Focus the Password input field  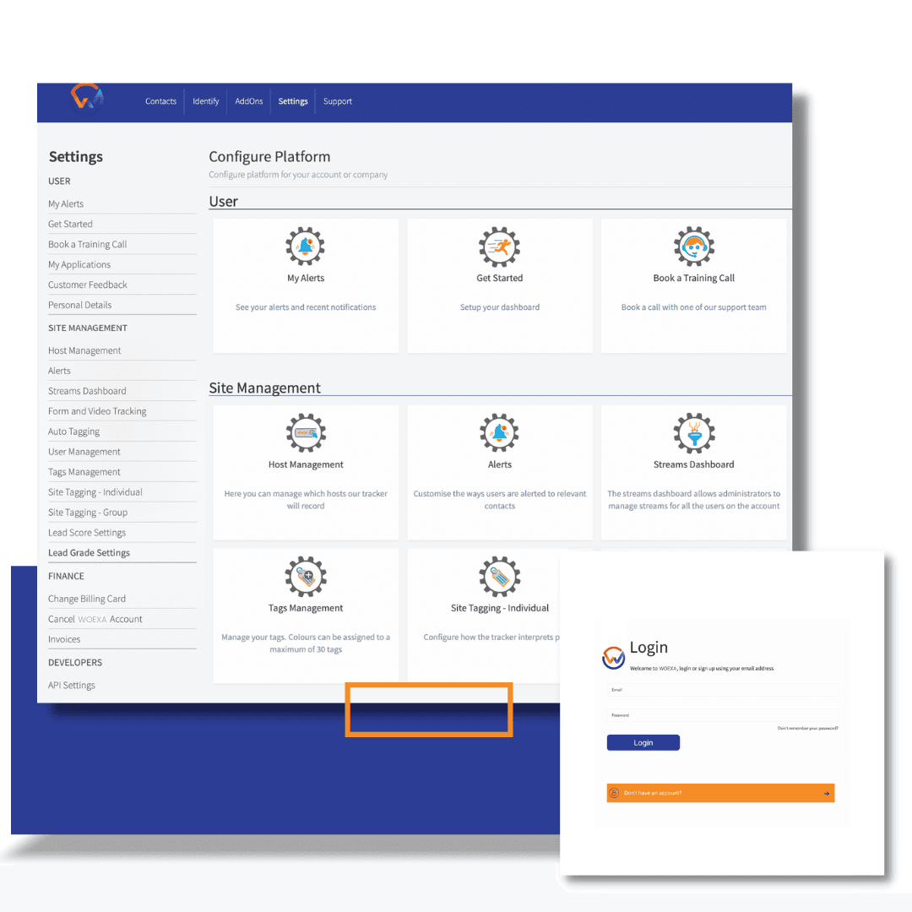[722, 715]
